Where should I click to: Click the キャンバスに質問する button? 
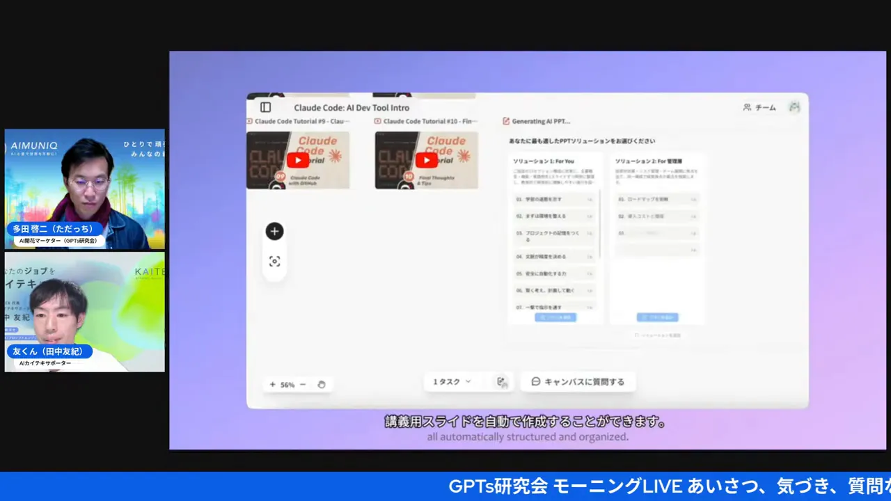pos(578,381)
